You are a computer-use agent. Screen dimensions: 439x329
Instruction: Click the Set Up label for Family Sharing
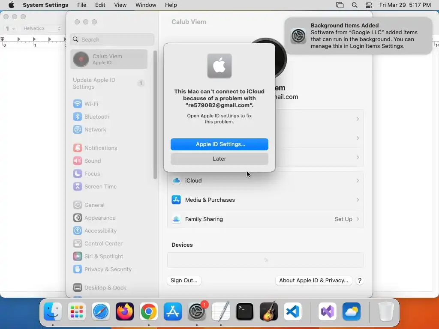(343, 219)
